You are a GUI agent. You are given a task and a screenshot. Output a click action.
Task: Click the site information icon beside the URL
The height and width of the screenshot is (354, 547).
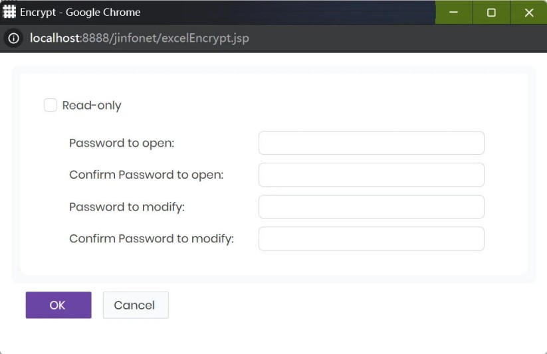13,38
